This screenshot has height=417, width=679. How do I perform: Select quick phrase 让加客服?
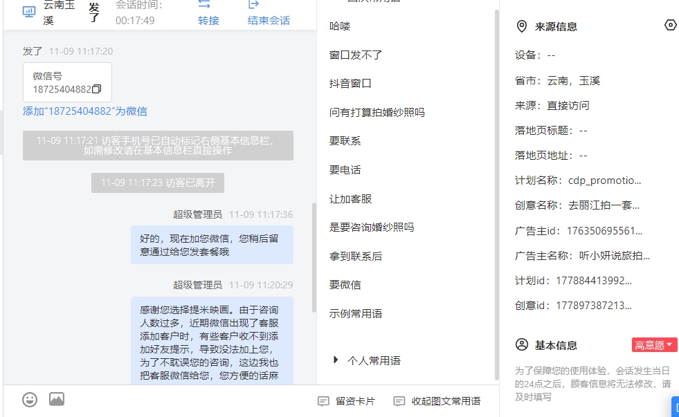(350, 199)
